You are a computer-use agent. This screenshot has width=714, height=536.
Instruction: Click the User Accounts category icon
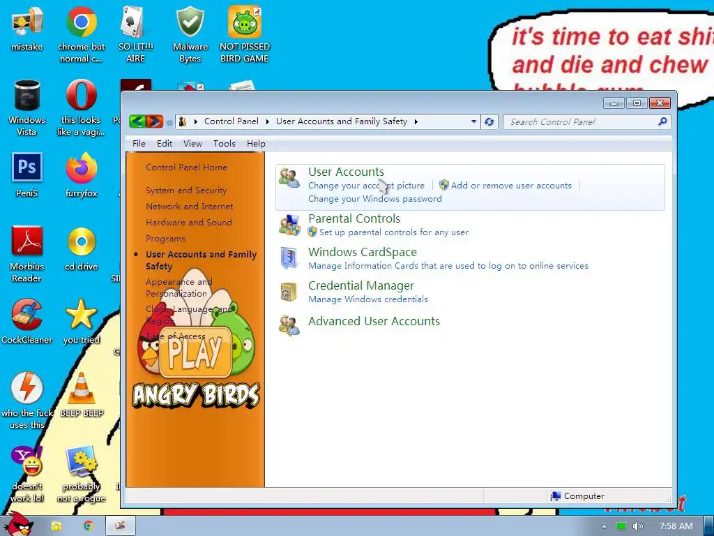point(289,178)
